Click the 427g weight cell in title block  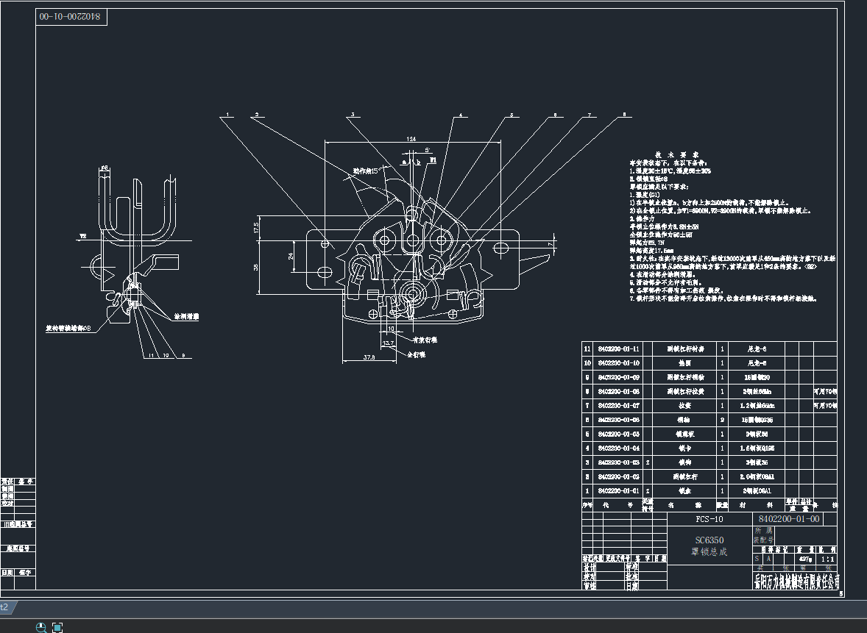click(803, 559)
